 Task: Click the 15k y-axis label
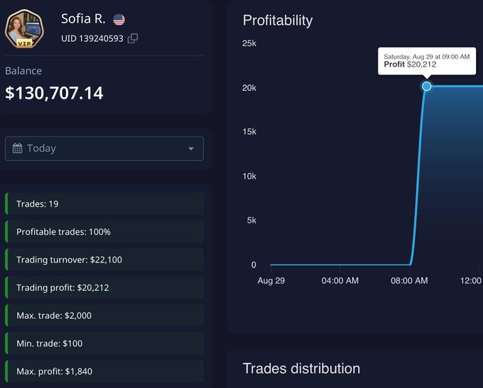(x=249, y=132)
